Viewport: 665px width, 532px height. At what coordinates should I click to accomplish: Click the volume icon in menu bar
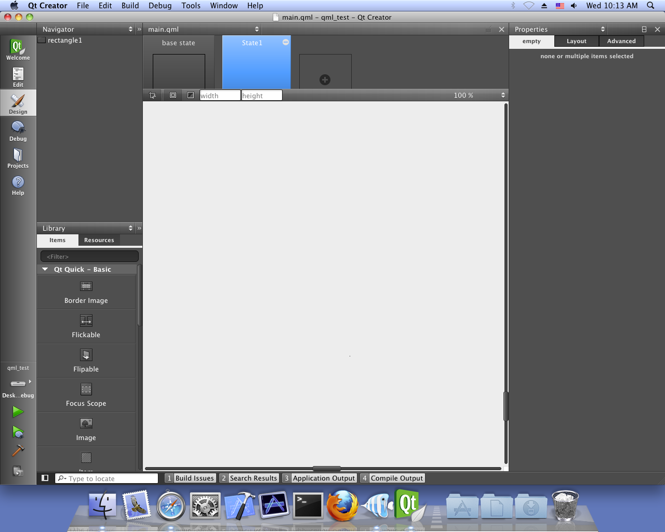pos(574,5)
